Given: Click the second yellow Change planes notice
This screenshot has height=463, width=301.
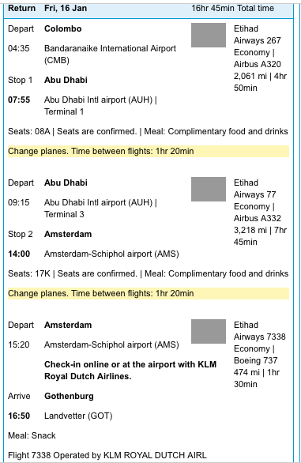Looking at the screenshot, I should tap(149, 293).
